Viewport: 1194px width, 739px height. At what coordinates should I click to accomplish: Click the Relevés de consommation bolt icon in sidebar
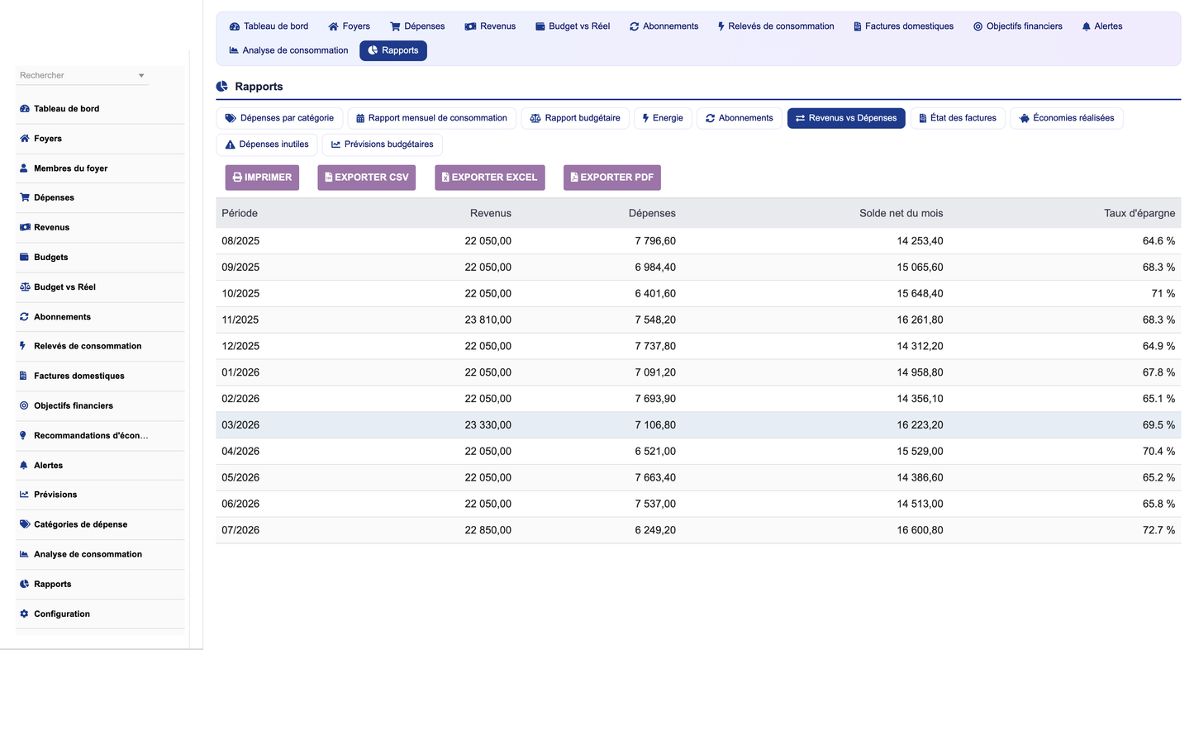tap(23, 346)
